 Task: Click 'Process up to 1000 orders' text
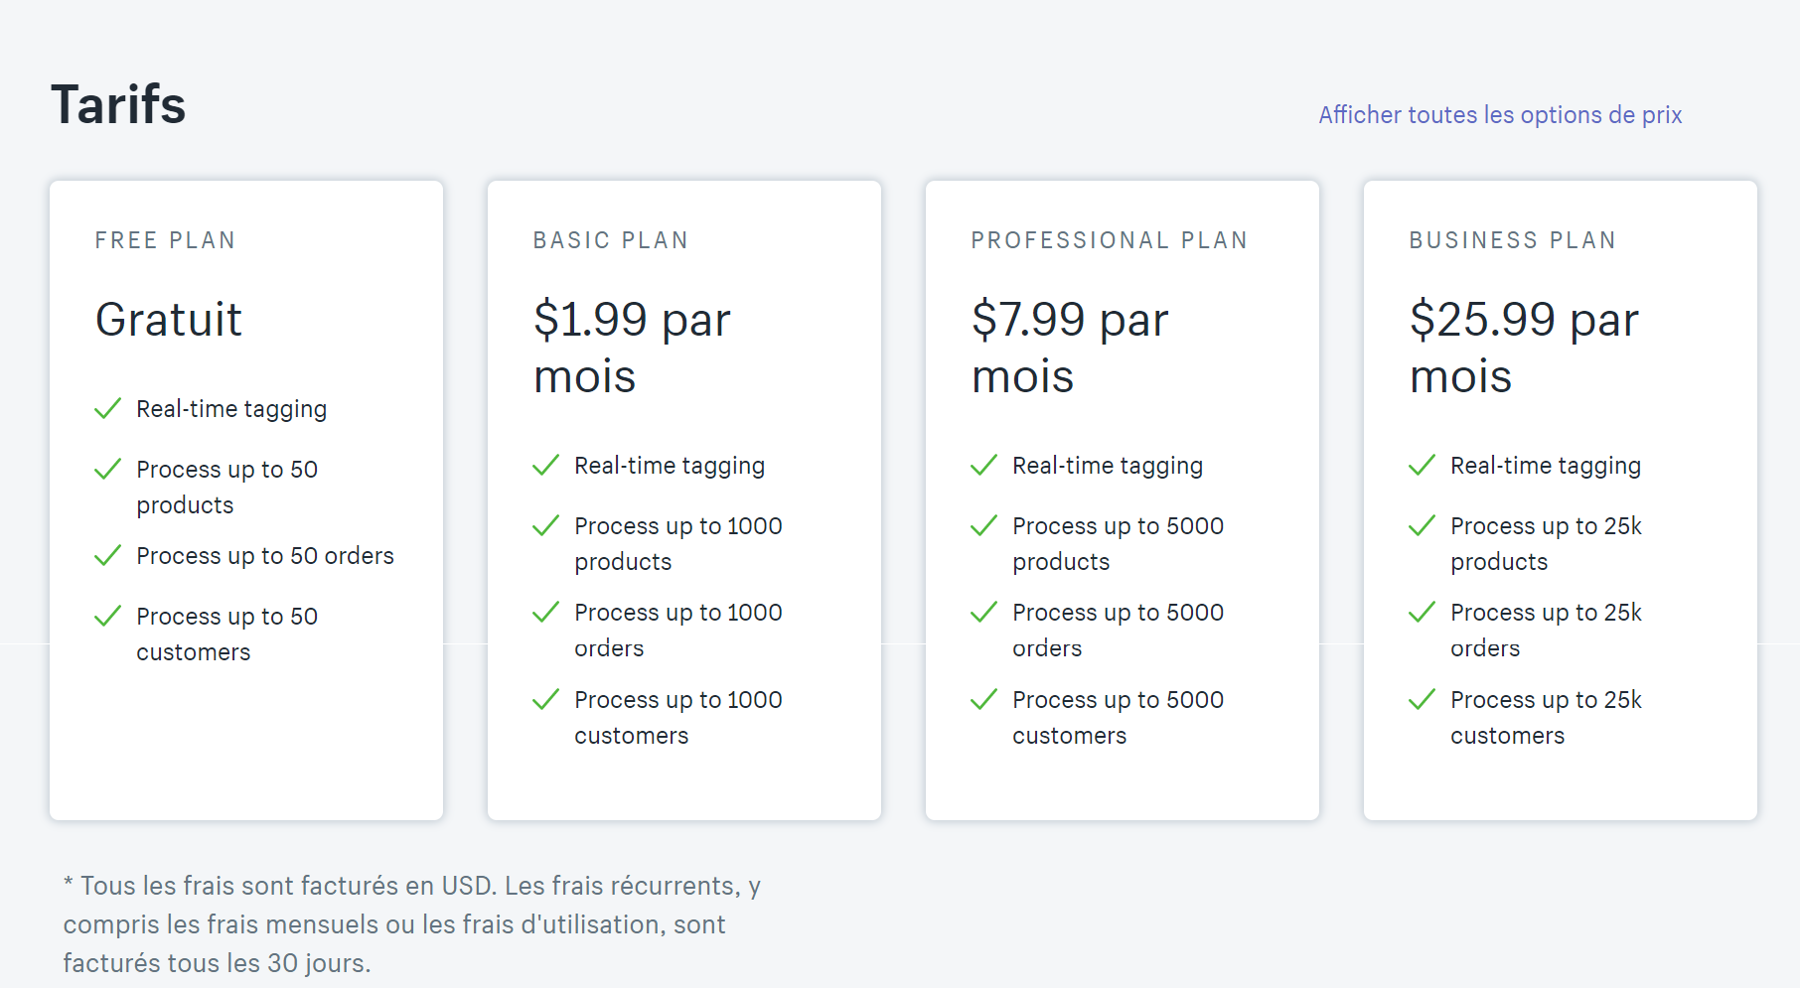678,631
